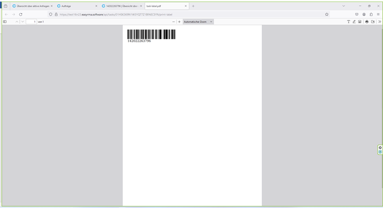Save the PDF file

click(373, 22)
